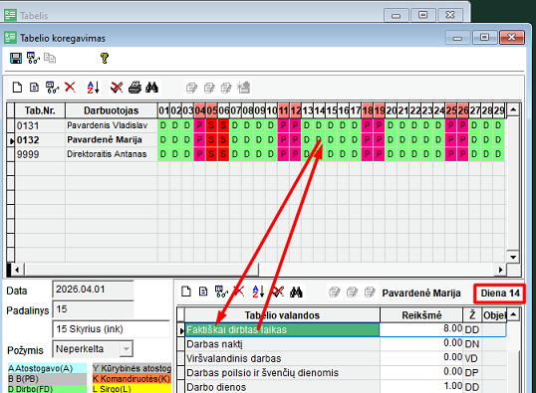536x393 pixels.
Task: Select day 11 P cell for Pavardenė Marija
Action: pos(283,140)
